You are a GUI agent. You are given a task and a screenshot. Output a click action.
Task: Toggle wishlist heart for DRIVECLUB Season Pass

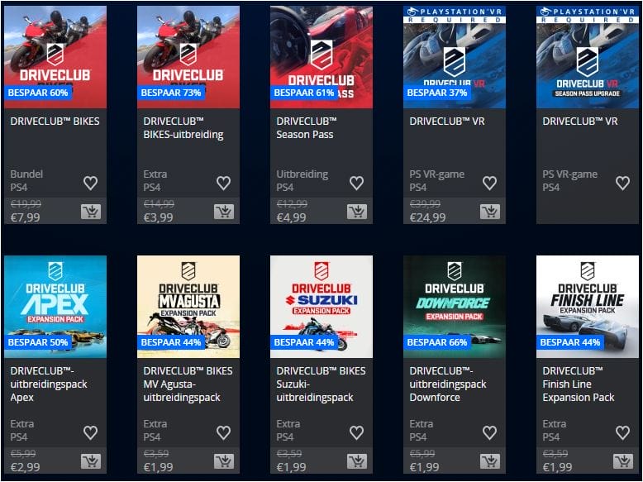pyautogui.click(x=357, y=183)
